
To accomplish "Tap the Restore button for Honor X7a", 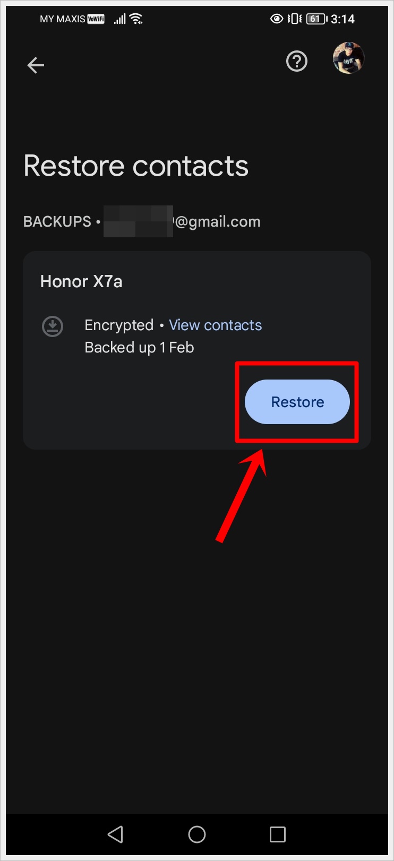I will [x=297, y=402].
